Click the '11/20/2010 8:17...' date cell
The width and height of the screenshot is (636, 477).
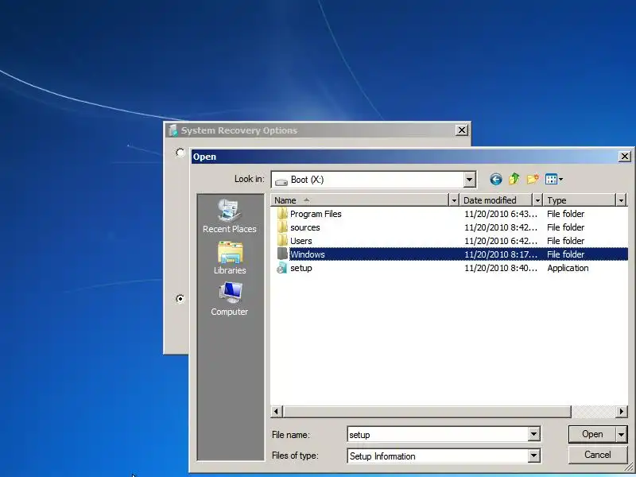coord(501,254)
